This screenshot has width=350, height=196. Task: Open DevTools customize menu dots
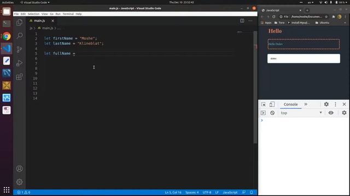point(335,104)
